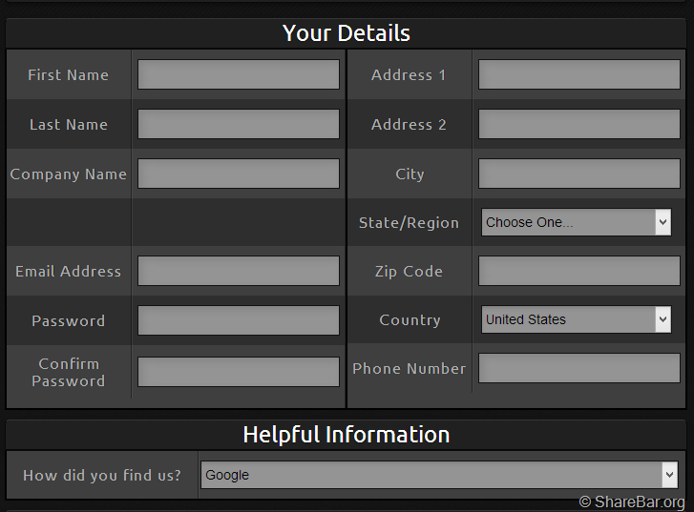Click the Email Address text box

238,271
